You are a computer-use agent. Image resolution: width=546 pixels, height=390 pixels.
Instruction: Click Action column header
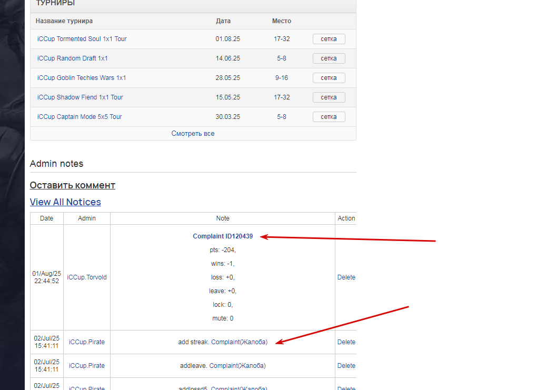(346, 218)
